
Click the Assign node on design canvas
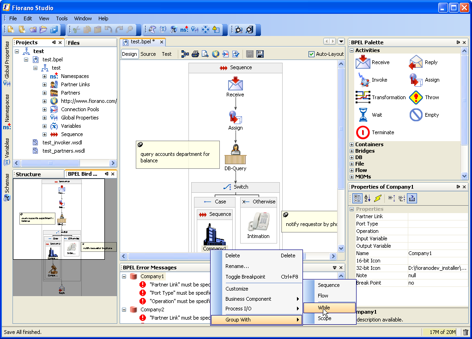tap(236, 120)
